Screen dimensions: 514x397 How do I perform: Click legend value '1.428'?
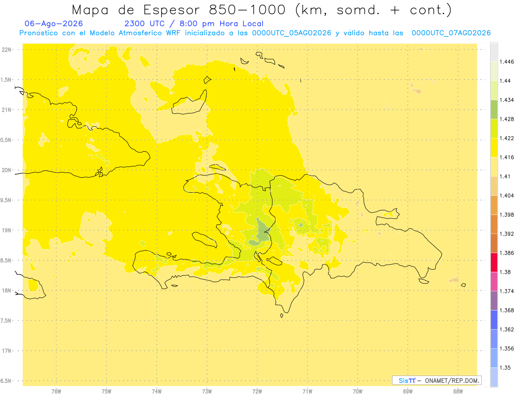tap(507, 119)
